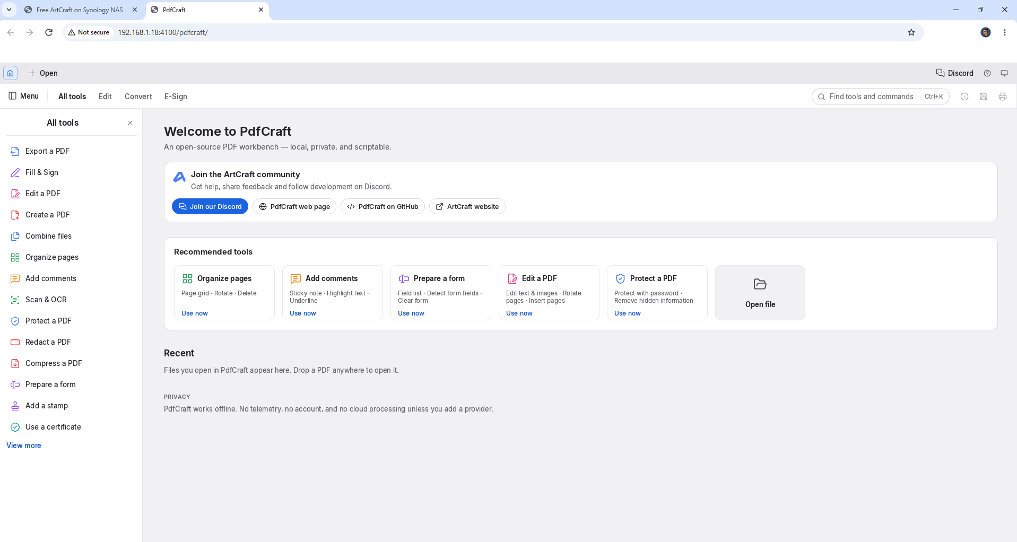Open the PdfCraft web page link

click(294, 207)
